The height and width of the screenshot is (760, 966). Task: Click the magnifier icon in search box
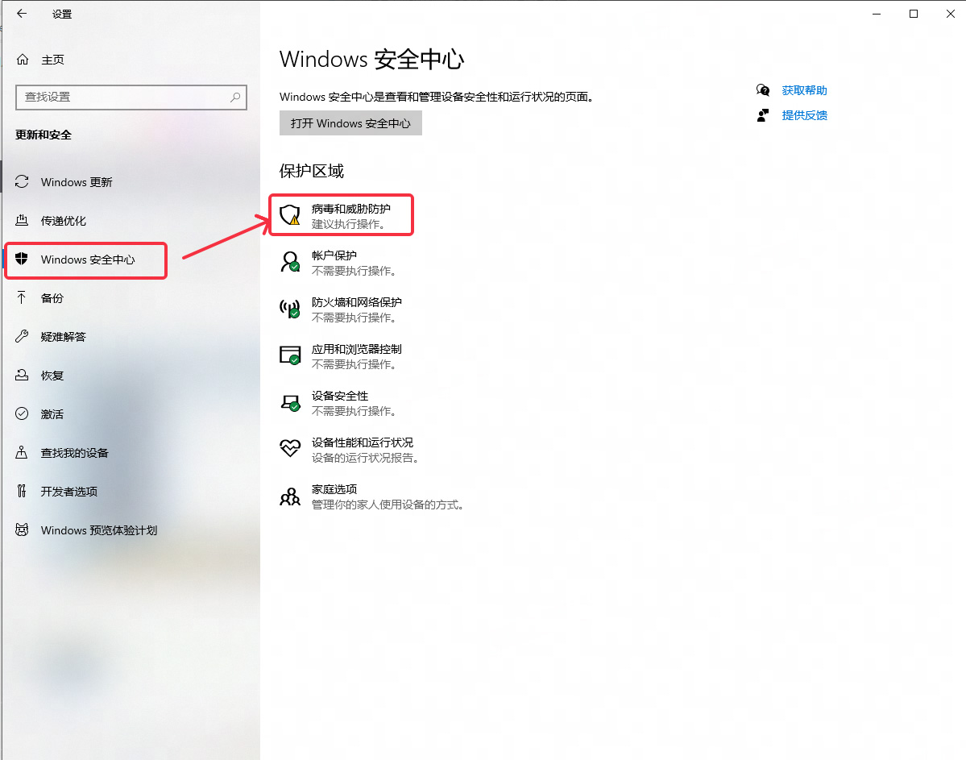pyautogui.click(x=235, y=98)
